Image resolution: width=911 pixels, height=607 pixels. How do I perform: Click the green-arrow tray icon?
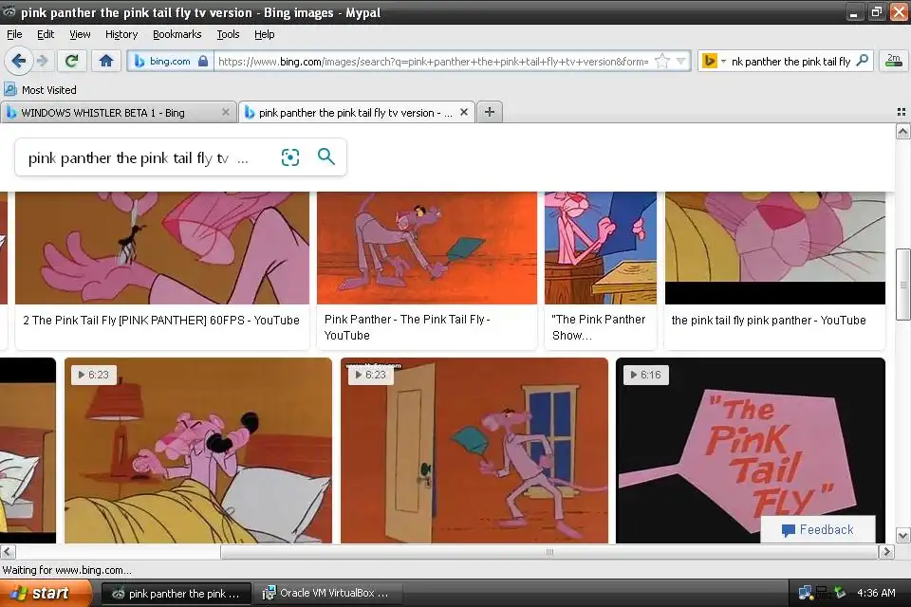pos(840,593)
